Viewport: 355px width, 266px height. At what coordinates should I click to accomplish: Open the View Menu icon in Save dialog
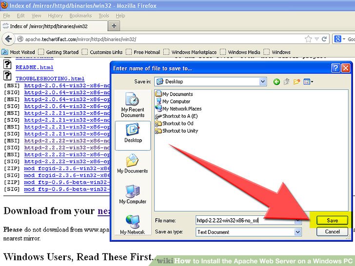(308, 82)
